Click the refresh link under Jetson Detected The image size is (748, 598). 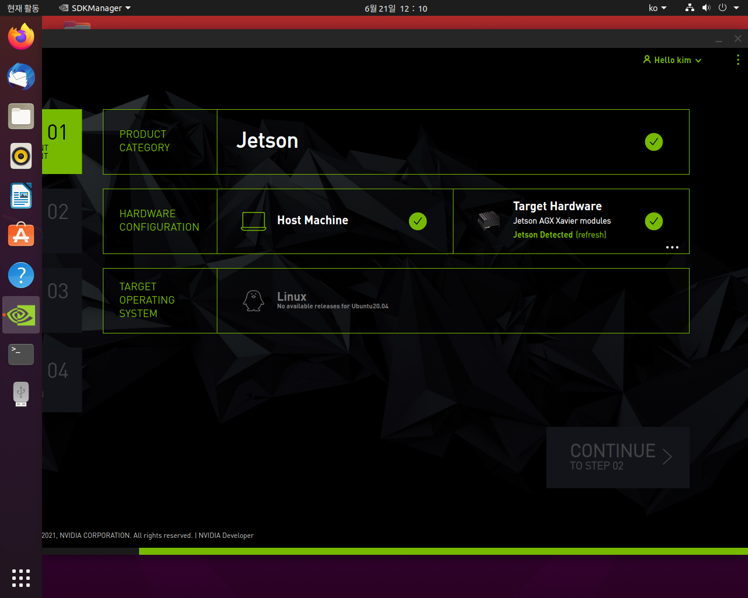tap(591, 235)
